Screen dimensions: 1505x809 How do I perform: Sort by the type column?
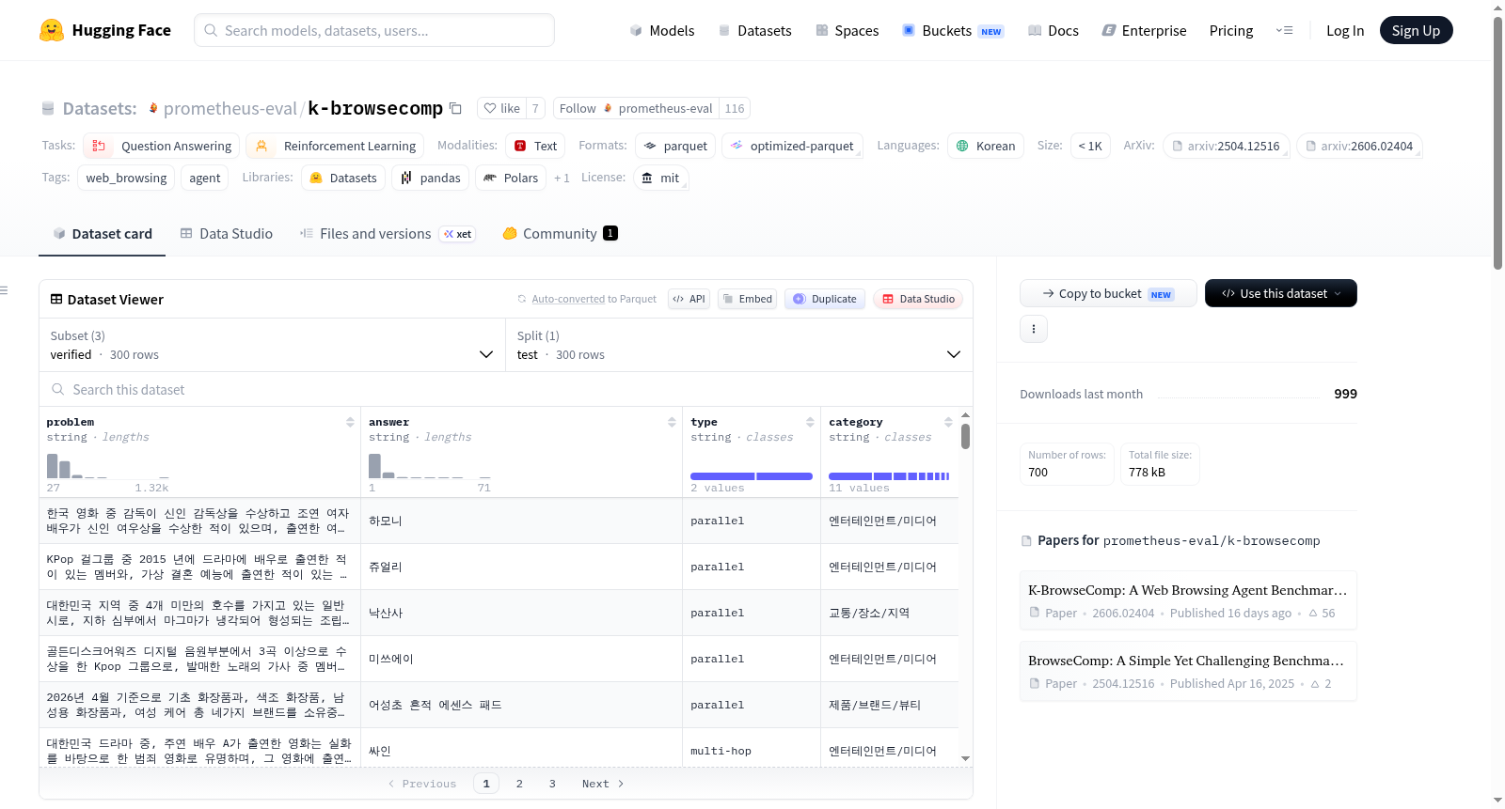(810, 422)
